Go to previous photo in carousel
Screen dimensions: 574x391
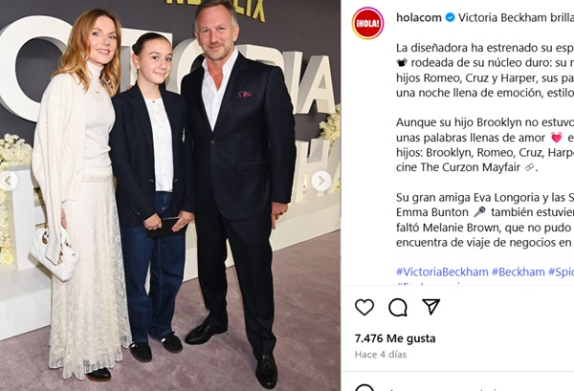[x=8, y=181]
